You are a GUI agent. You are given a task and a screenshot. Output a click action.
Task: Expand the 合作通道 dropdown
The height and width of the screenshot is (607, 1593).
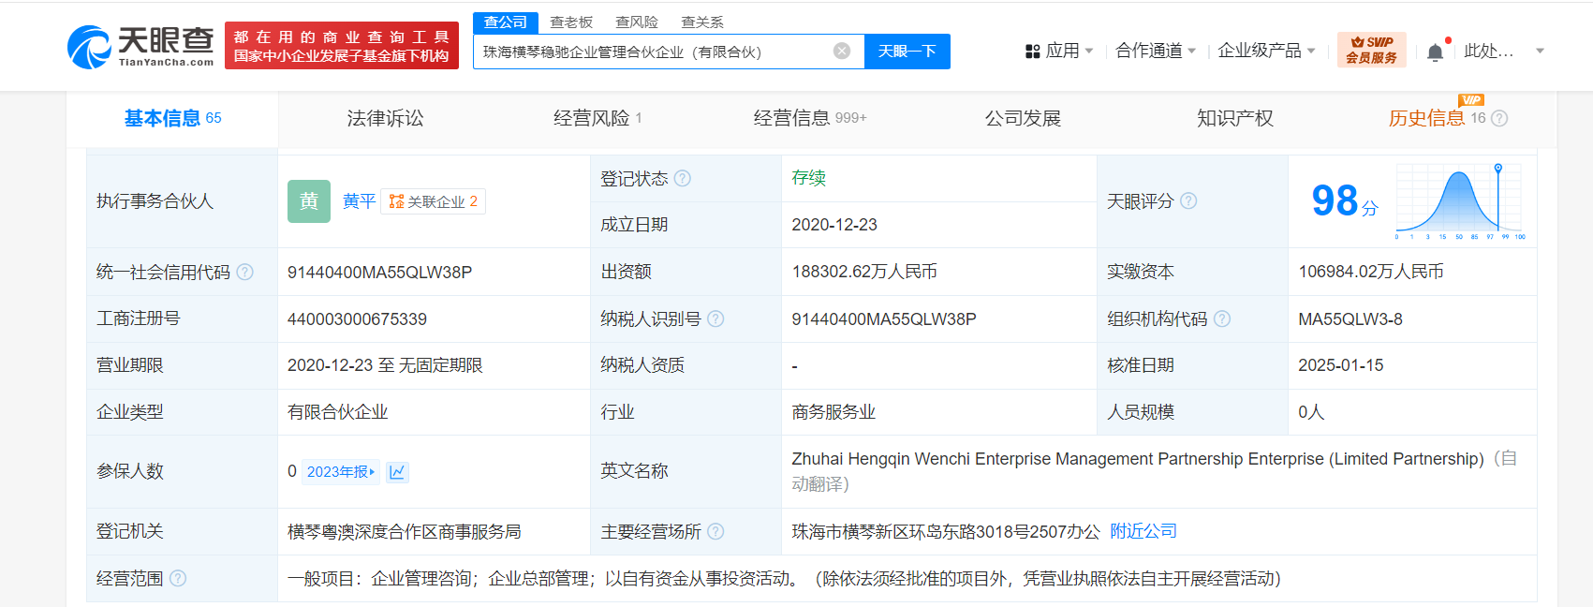tap(1156, 52)
